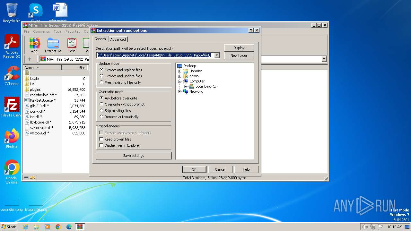This screenshot has width=411, height=231.
Task: Open the Favorites menu
Action: pos(73,31)
